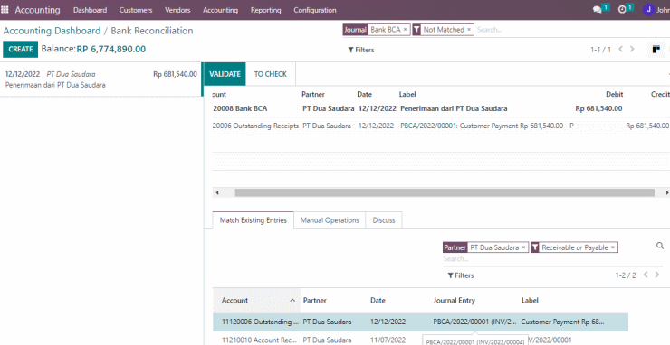Remove the PT Dua Saudara partner facet

(x=523, y=247)
